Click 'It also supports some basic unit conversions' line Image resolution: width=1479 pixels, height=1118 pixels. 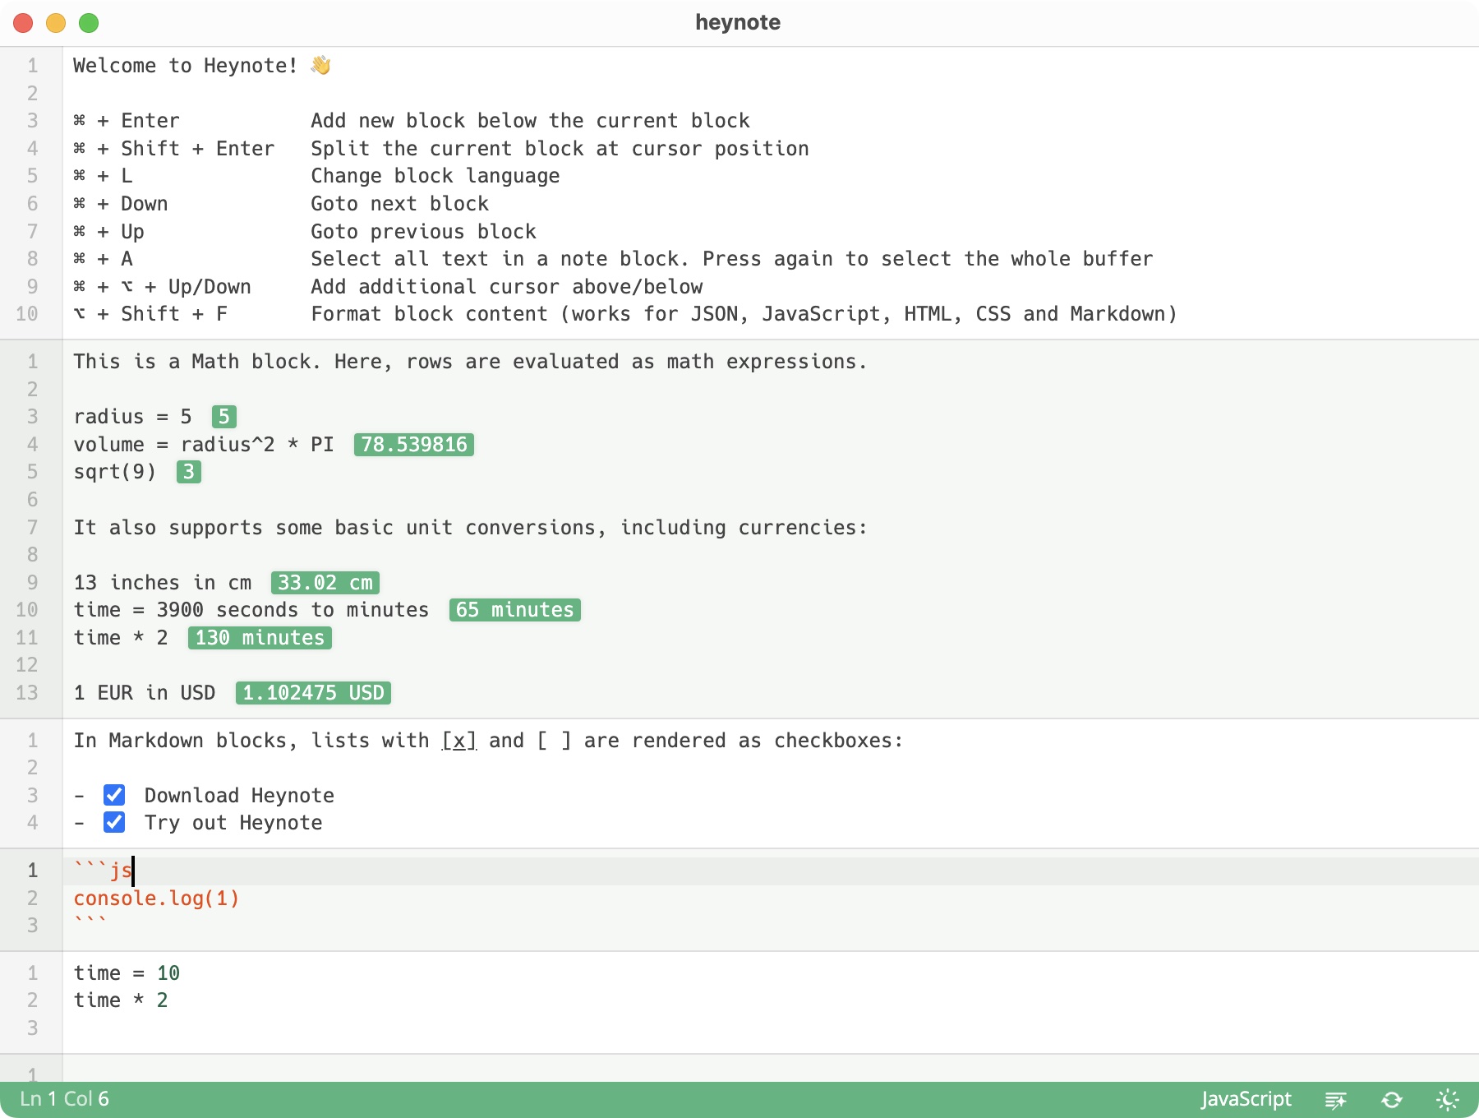470,528
